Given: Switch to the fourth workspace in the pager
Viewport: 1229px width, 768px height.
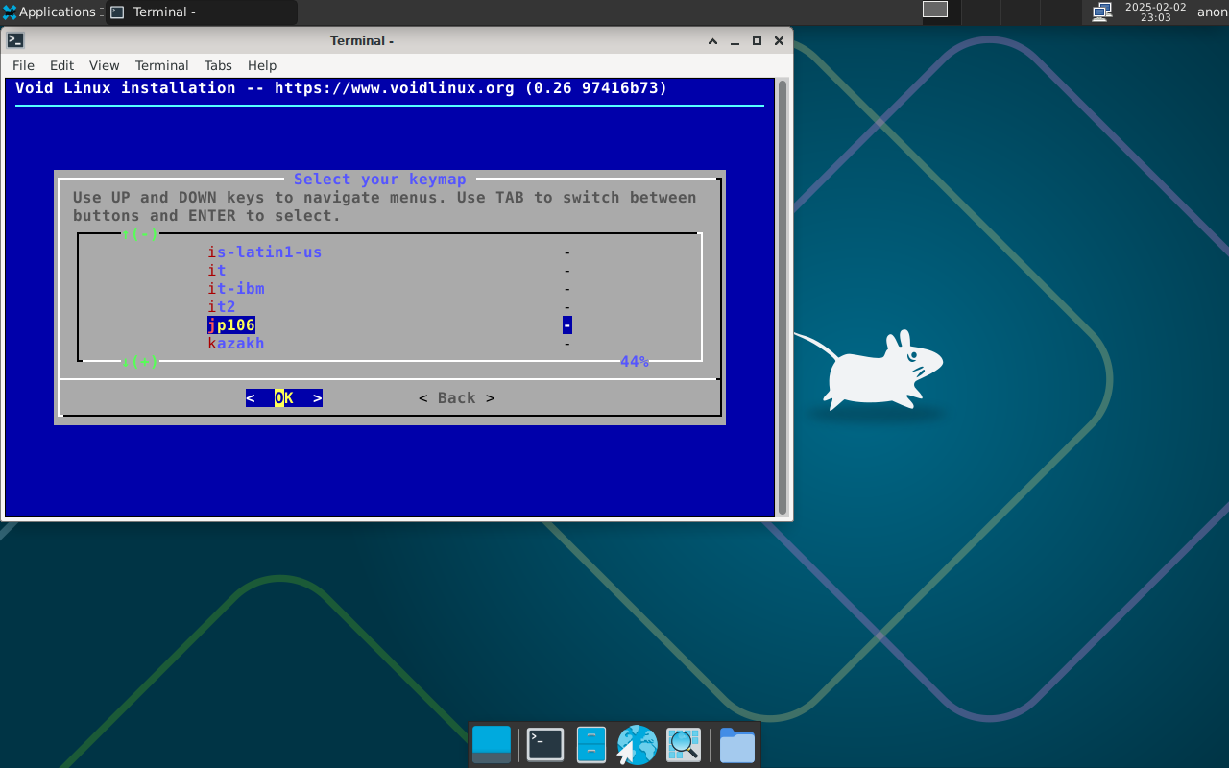Looking at the screenshot, I should 1061,12.
